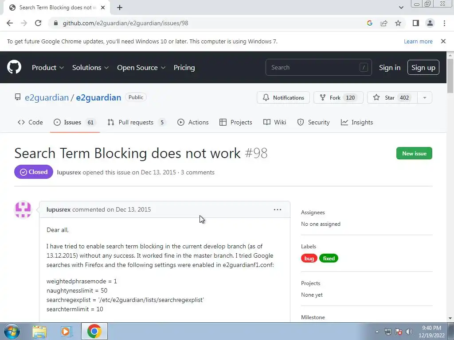Expand the Star lists dropdown arrow
454x340 pixels.
(x=425, y=97)
